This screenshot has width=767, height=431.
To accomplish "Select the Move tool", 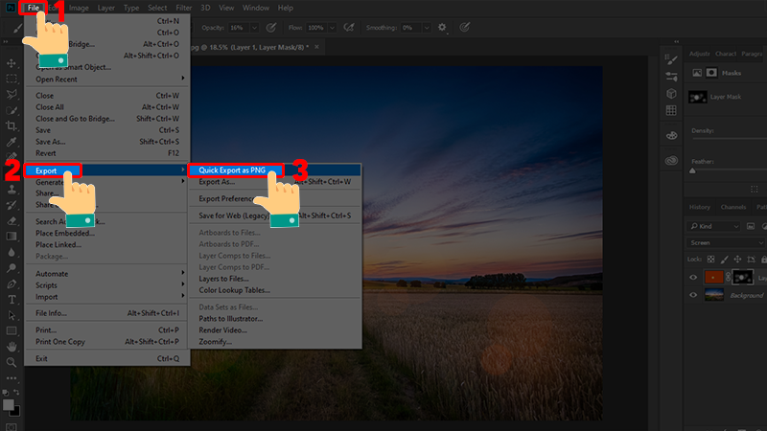I will [12, 61].
